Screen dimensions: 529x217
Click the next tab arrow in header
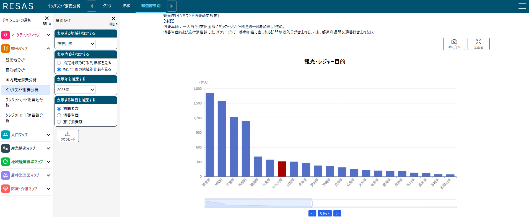point(172,6)
